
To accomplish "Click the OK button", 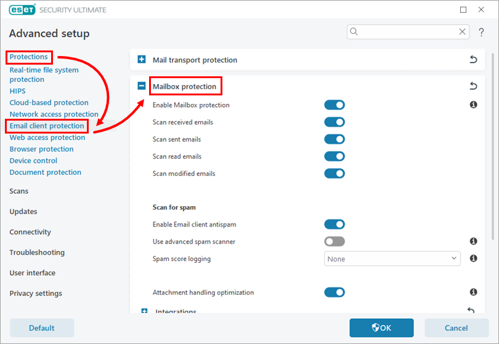I will click(x=381, y=328).
